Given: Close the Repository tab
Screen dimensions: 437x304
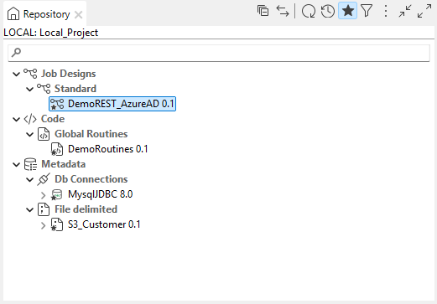Looking at the screenshot, I should 79,14.
